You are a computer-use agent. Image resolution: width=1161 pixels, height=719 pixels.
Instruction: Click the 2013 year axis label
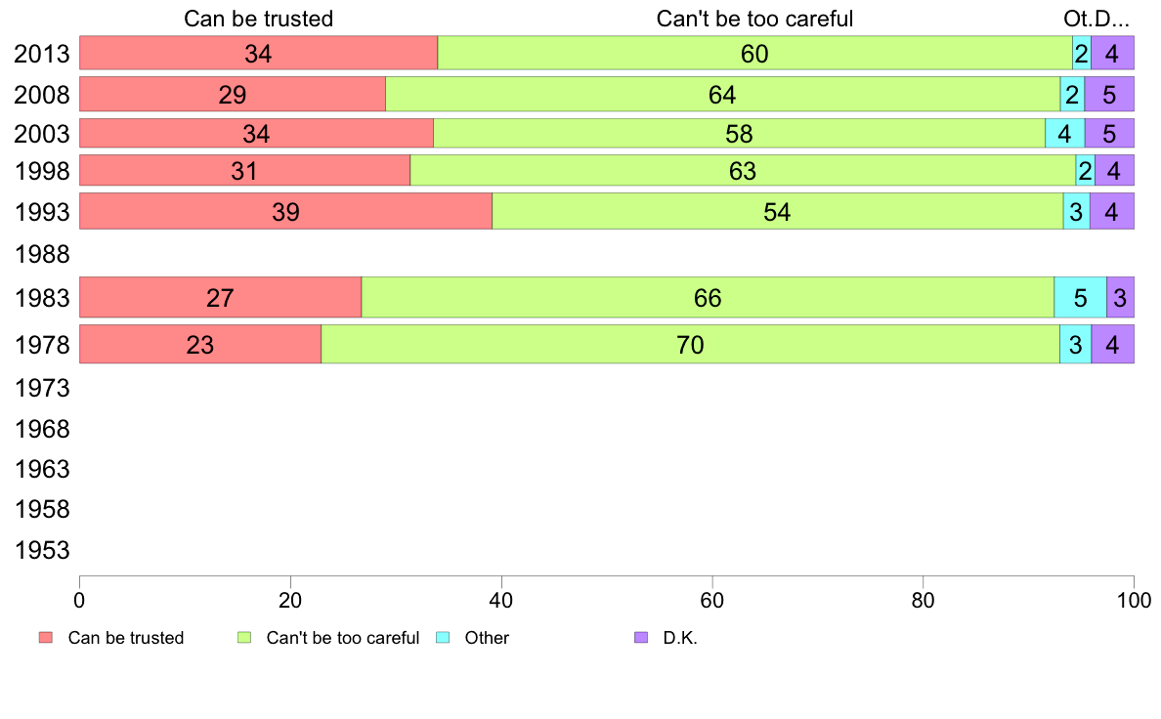(42, 54)
